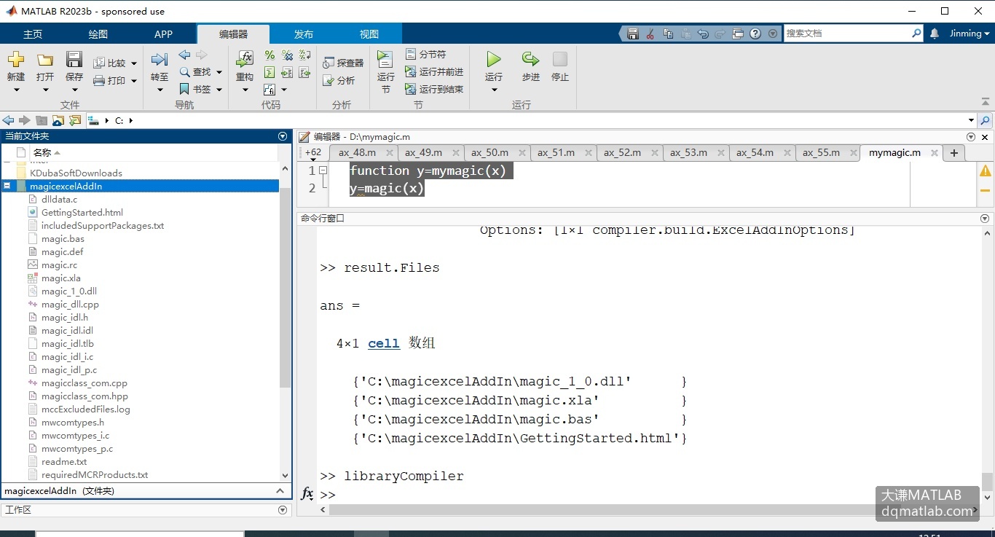Open the 运行 (Run) dropdown arrow
This screenshot has width=995, height=537.
(x=494, y=90)
